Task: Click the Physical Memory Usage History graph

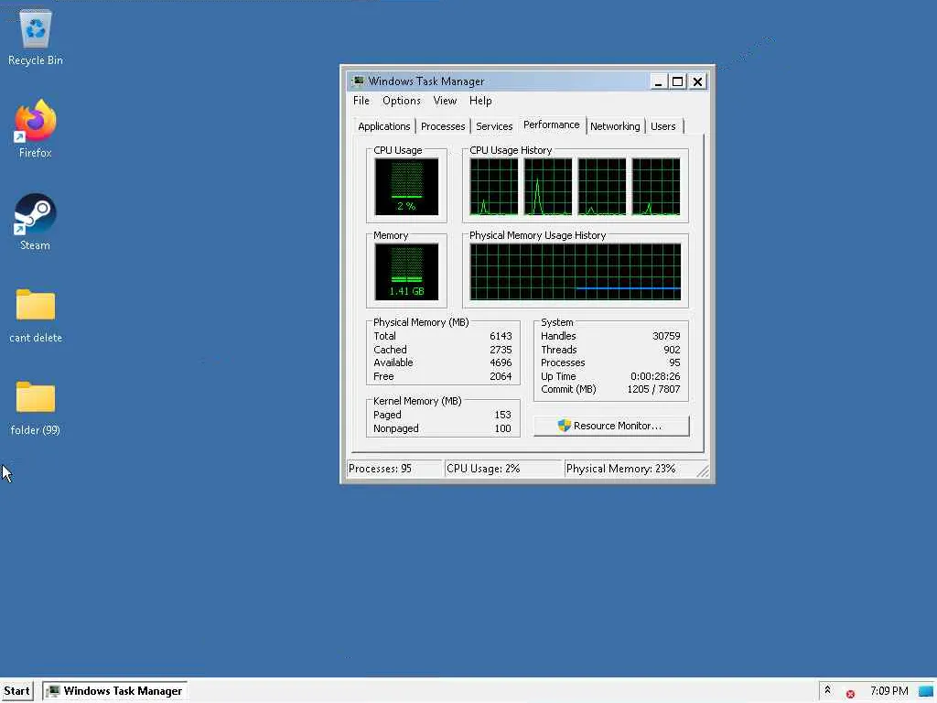Action: pos(575,271)
